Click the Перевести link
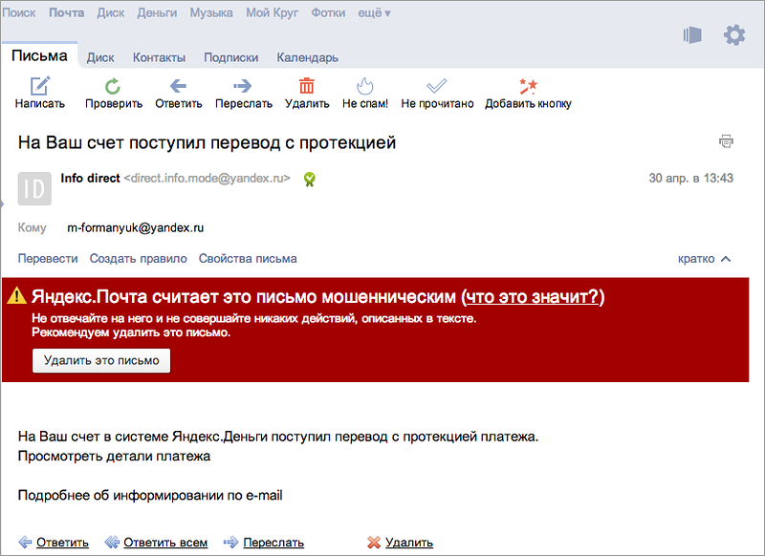Image resolution: width=765 pixels, height=556 pixels. point(48,259)
